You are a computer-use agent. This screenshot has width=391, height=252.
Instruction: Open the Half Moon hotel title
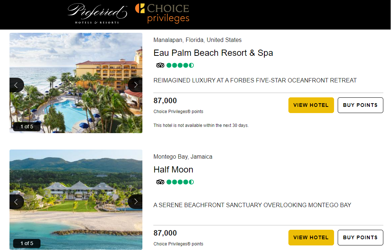coord(173,169)
